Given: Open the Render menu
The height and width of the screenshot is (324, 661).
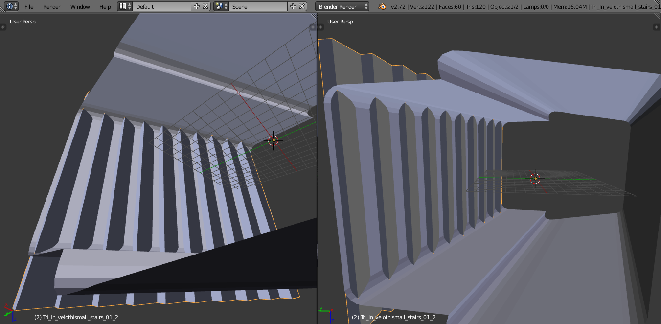Looking at the screenshot, I should [52, 7].
